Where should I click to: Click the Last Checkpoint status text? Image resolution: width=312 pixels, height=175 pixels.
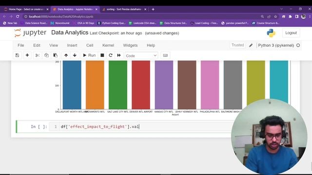pyautogui.click(x=116, y=33)
